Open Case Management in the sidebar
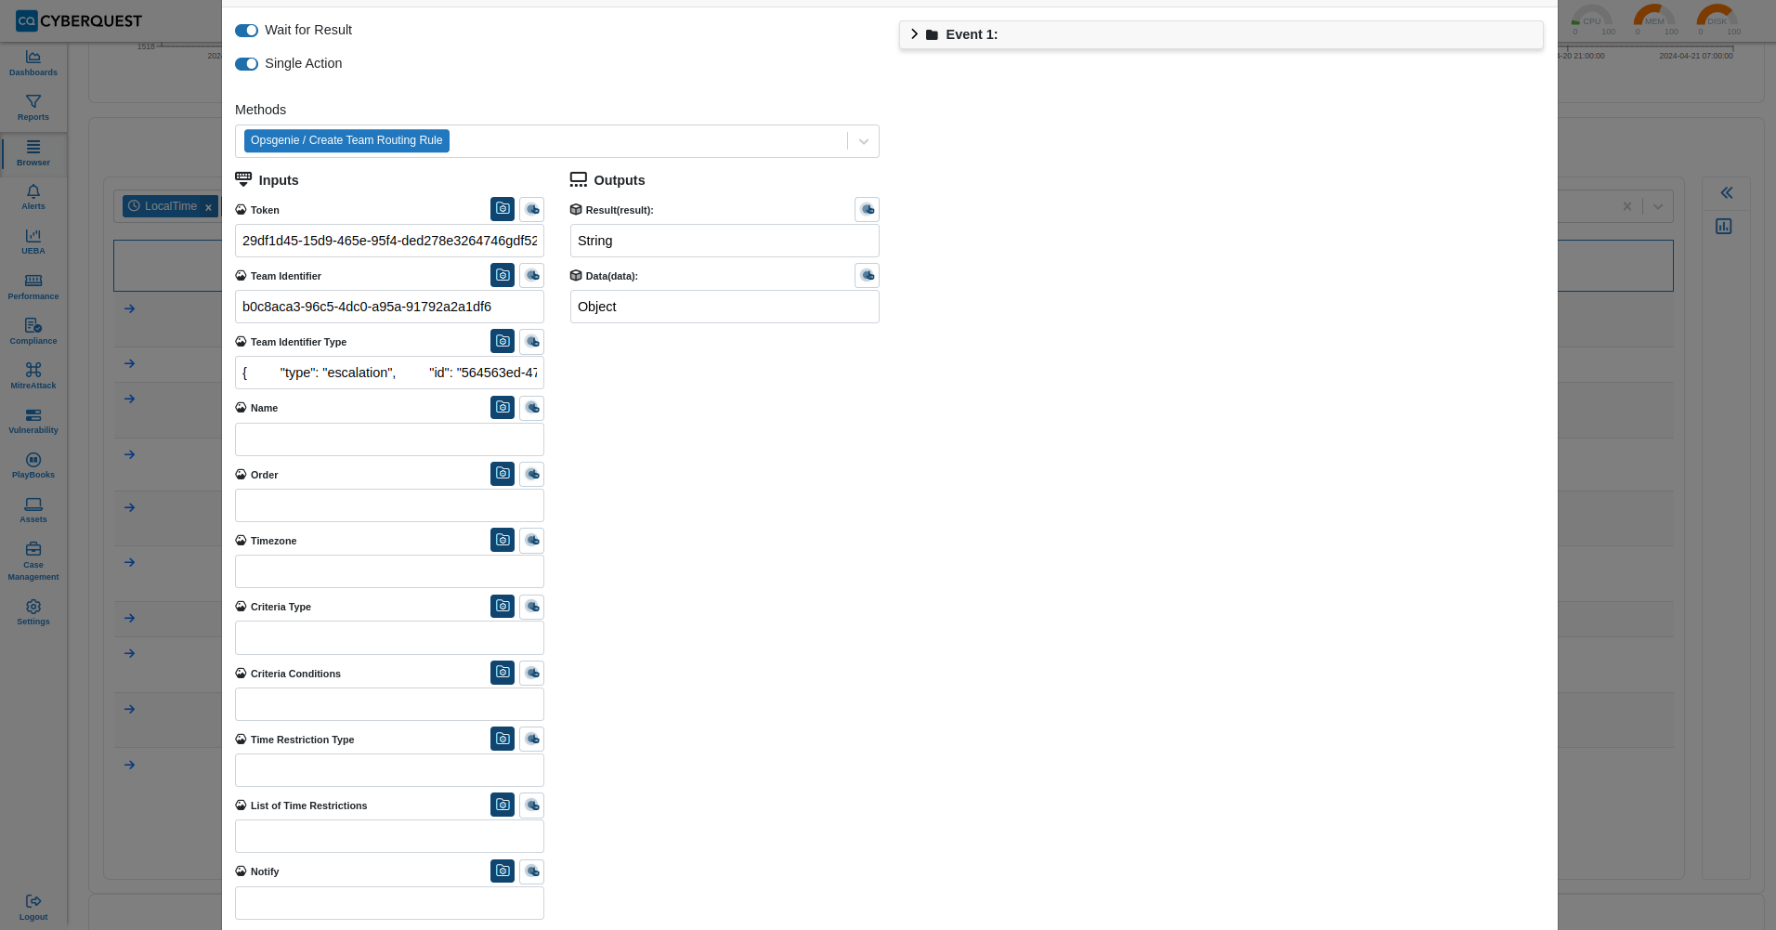Viewport: 1776px width, 930px height. (33, 561)
